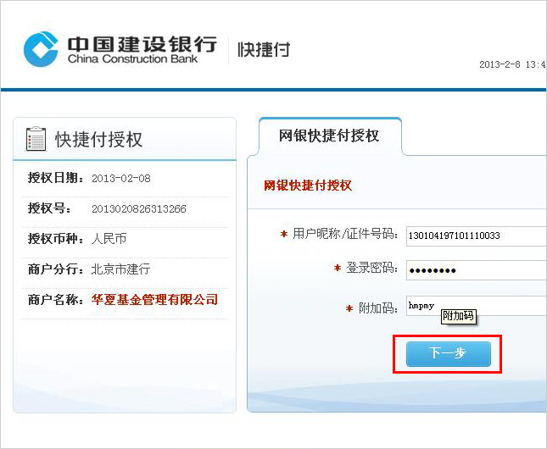Click the 授权号 label
The height and width of the screenshot is (449, 547).
[x=49, y=208]
